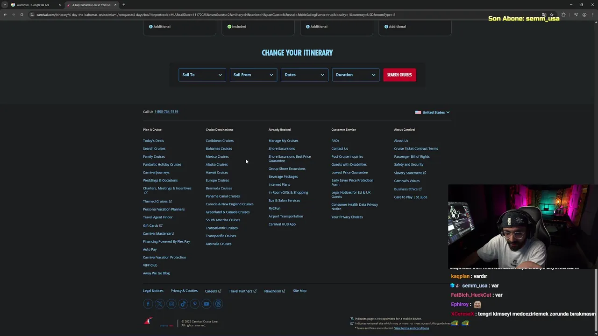This screenshot has height=336, width=598.
Task: Open Carnival Mastercard link
Action: 158,233
